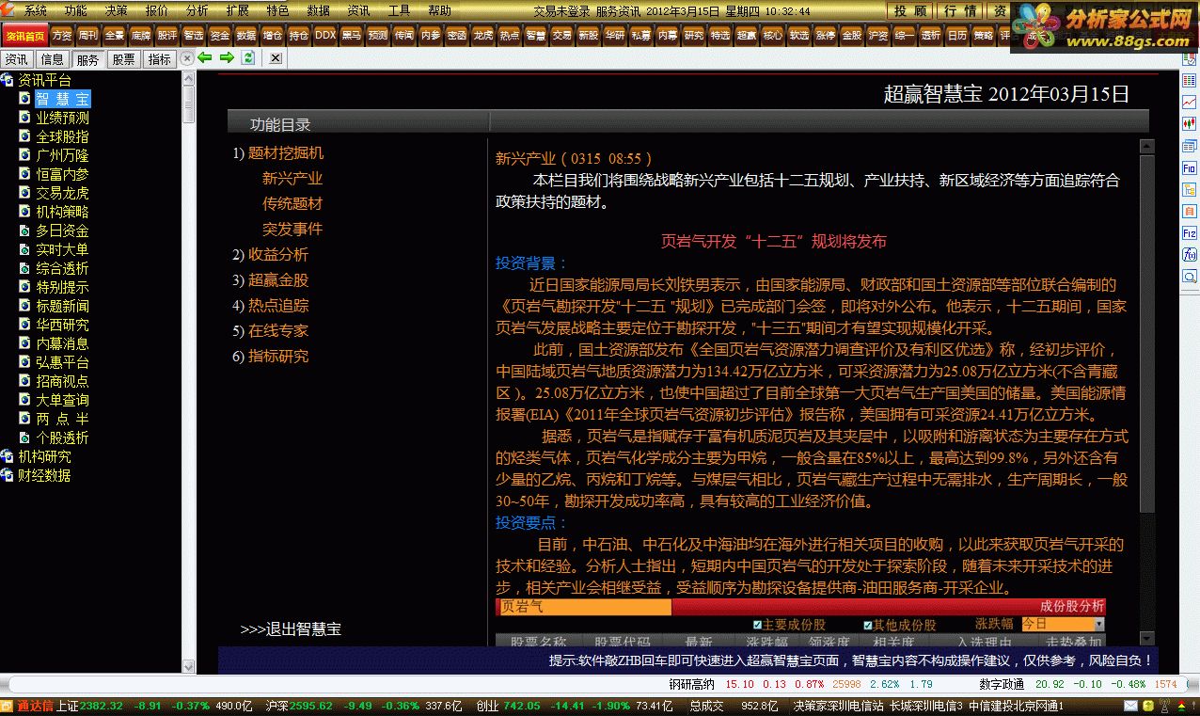Open 突发事件 link in directory
1200x716 pixels.
(292, 229)
